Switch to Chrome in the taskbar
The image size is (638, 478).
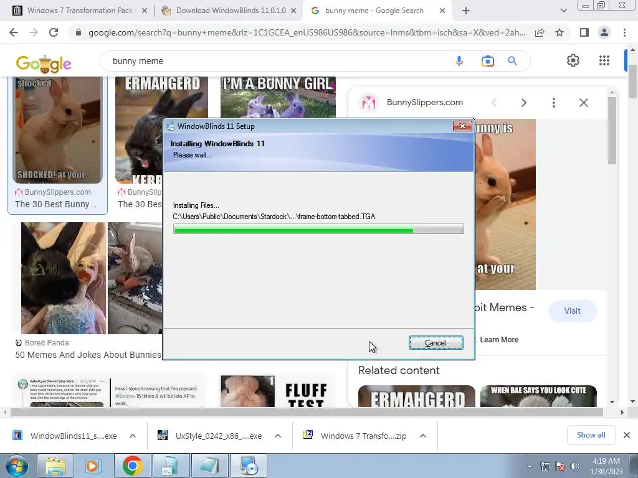(x=132, y=466)
